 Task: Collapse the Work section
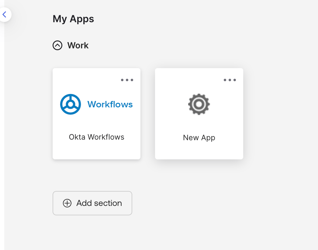pos(57,45)
